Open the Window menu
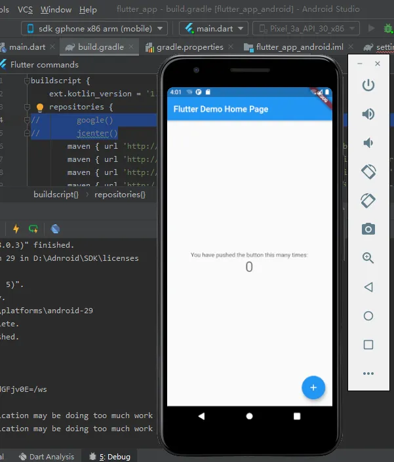394x462 pixels. click(56, 9)
